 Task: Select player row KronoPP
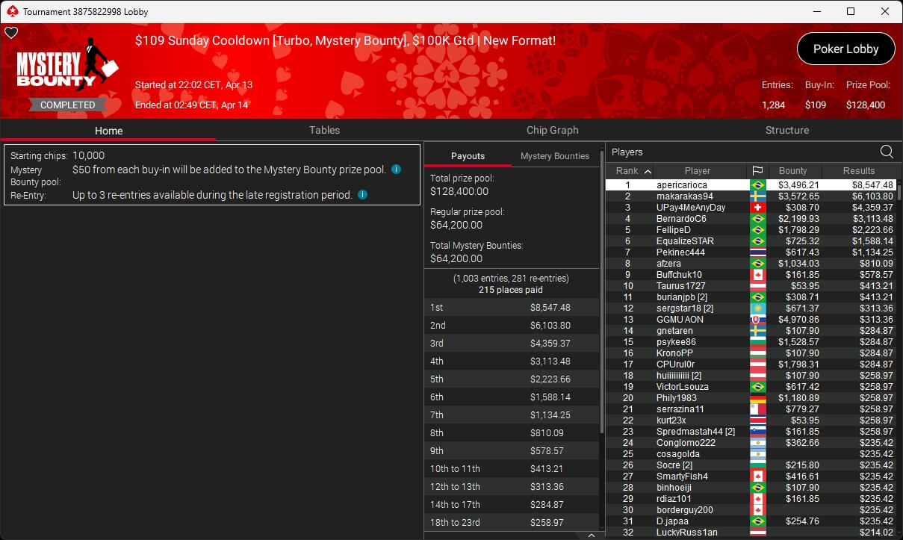751,353
